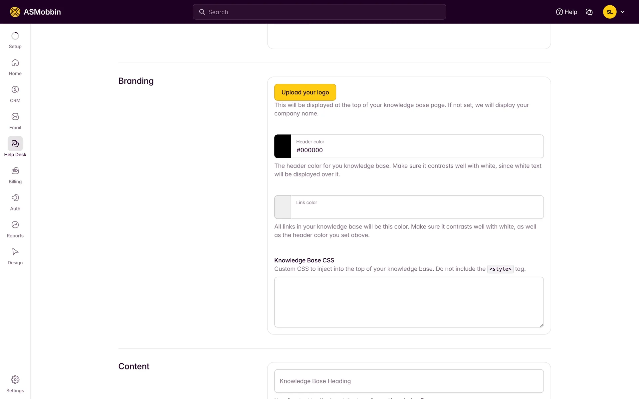This screenshot has width=639, height=399.
Task: Go to Home in sidebar
Action: [x=15, y=63]
